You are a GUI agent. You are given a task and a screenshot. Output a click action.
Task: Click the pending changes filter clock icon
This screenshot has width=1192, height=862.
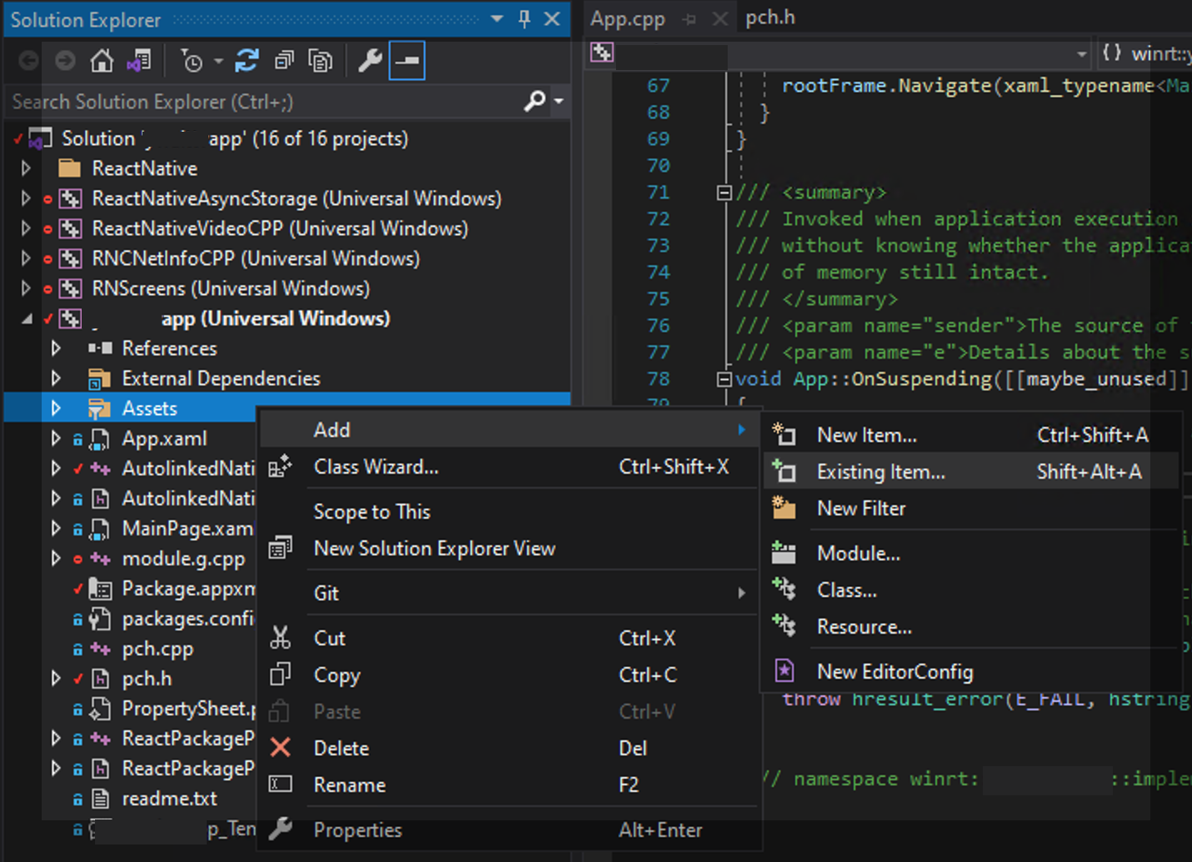pos(192,60)
